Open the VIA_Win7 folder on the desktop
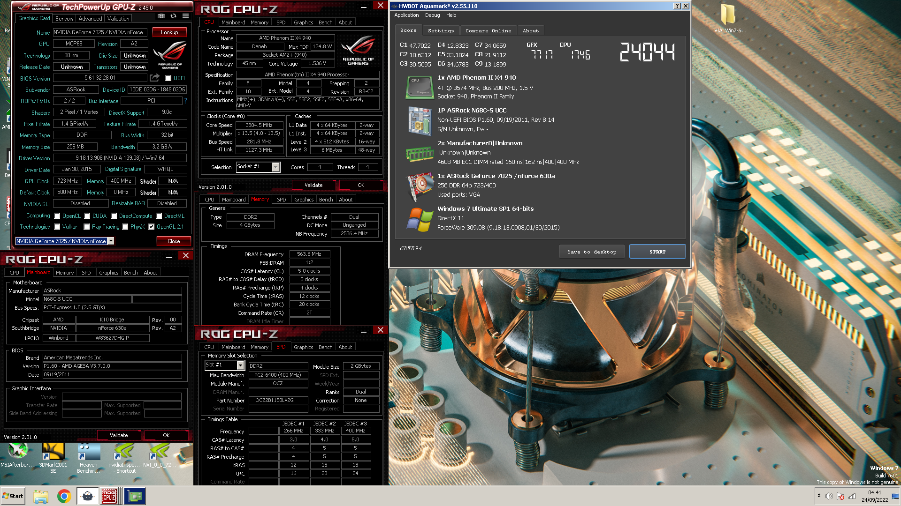The height and width of the screenshot is (506, 901). (x=729, y=19)
